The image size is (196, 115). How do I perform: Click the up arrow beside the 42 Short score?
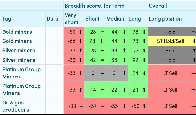[x=102, y=60]
